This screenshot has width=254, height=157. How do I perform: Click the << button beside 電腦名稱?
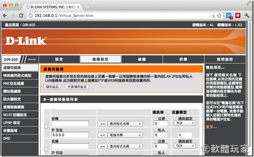102,135
